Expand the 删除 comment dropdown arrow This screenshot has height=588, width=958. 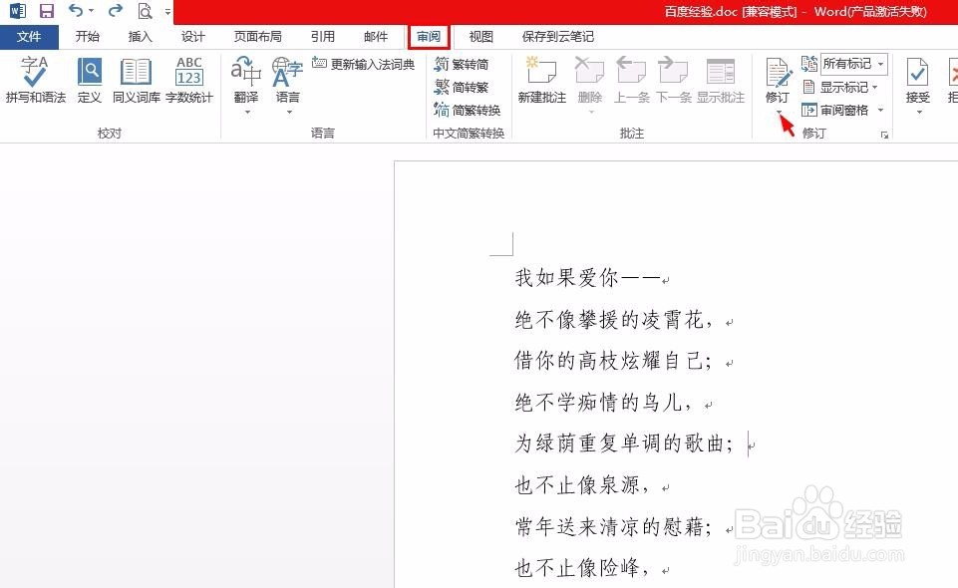click(x=591, y=113)
